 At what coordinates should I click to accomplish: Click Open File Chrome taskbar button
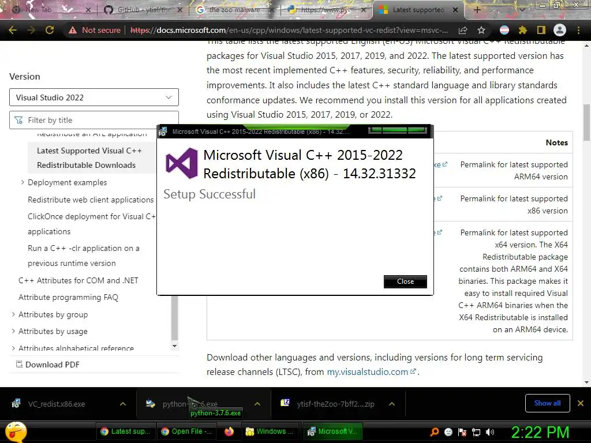[187, 431]
